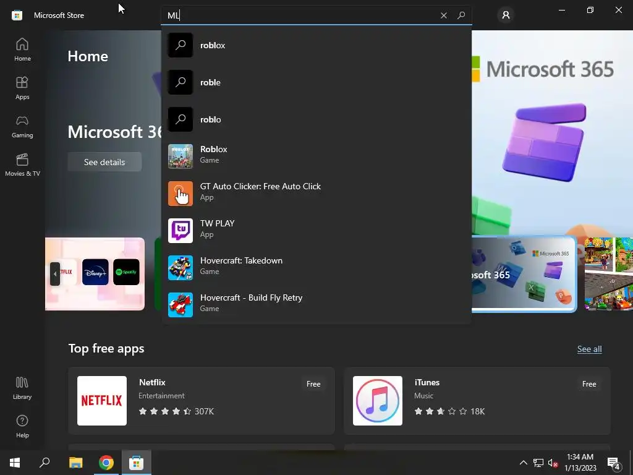Select the game carousel thumbnail at right edge
633x475 pixels.
coord(608,274)
